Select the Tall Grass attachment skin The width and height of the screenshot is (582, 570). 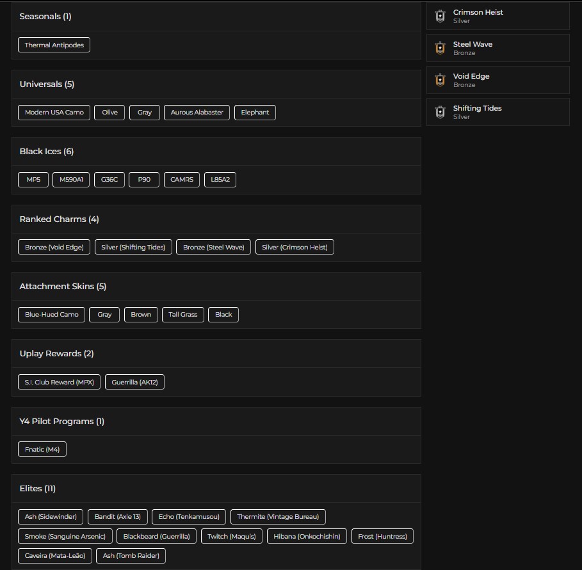point(183,315)
